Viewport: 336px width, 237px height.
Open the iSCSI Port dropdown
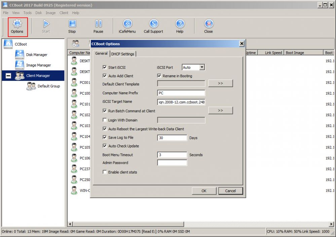(x=202, y=67)
